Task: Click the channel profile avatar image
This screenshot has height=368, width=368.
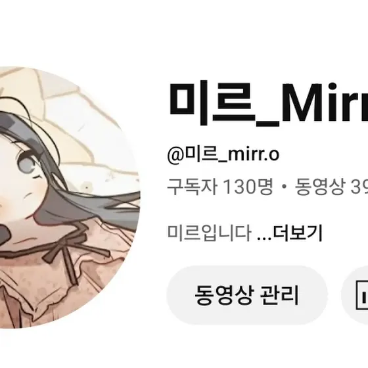Action: (x=69, y=197)
